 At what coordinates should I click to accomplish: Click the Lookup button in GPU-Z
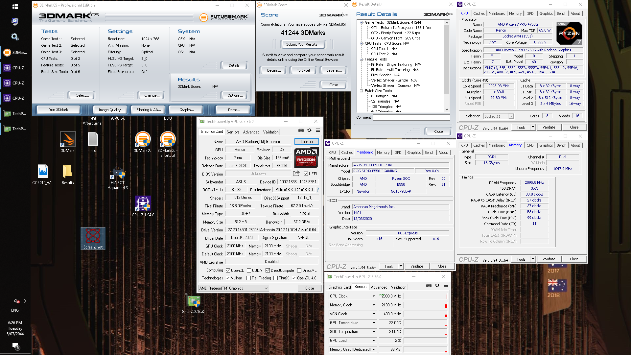click(x=306, y=142)
